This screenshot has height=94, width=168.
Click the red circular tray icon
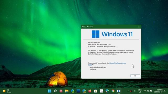pyautogui.click(x=131, y=91)
